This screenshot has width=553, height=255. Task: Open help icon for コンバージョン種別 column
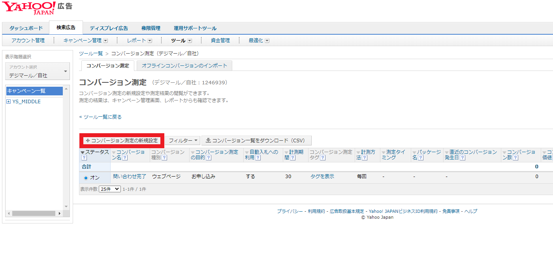pos(164,158)
